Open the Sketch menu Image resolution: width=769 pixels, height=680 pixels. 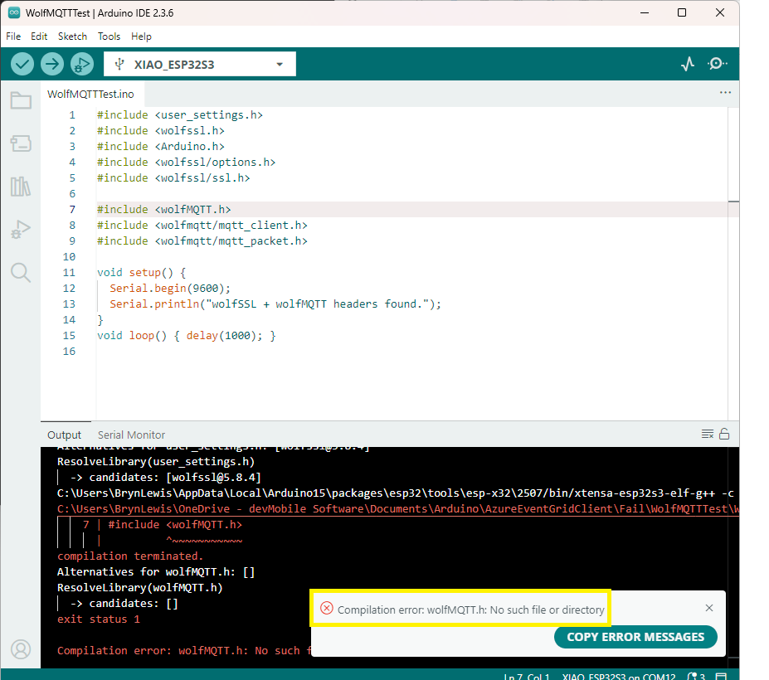pos(72,36)
